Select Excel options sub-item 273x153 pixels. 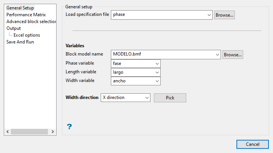coord(27,35)
